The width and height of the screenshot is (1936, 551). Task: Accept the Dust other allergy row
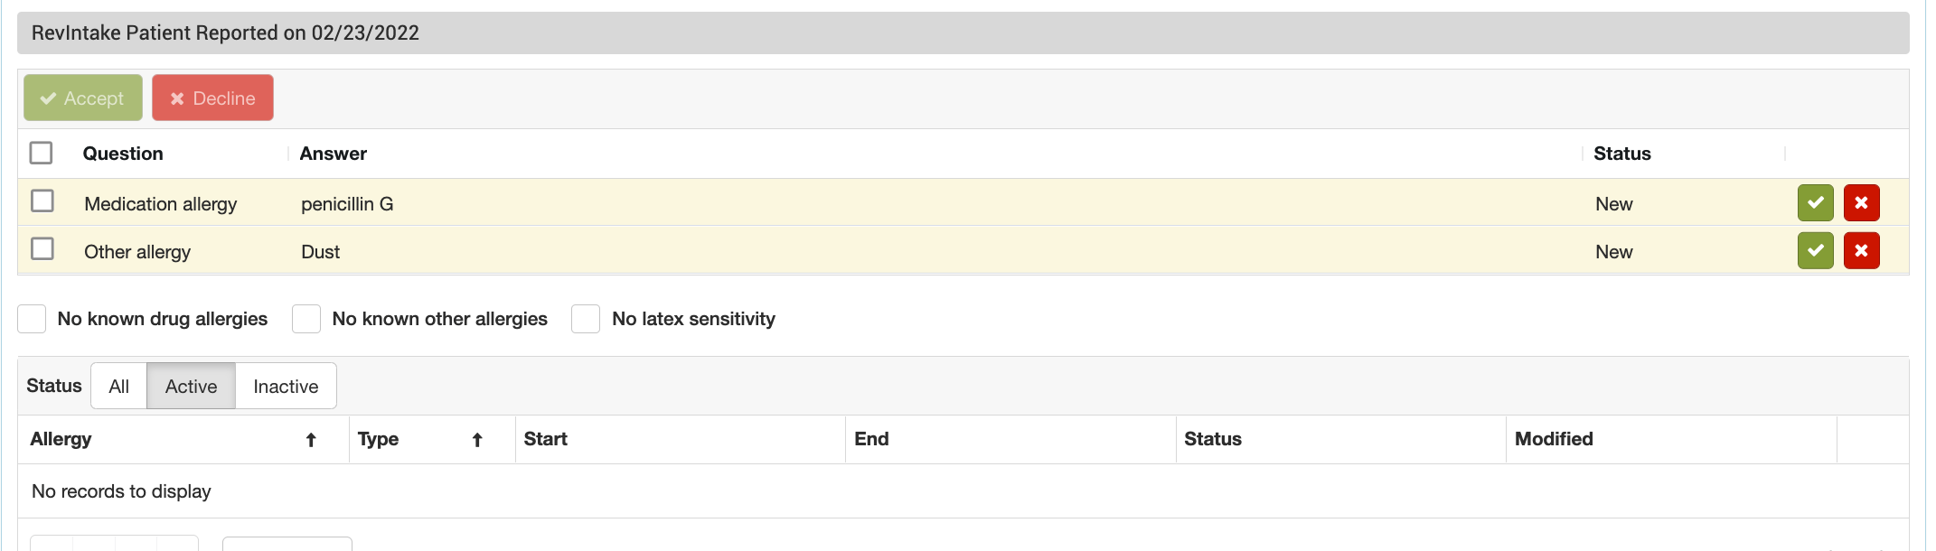pyautogui.click(x=1815, y=251)
